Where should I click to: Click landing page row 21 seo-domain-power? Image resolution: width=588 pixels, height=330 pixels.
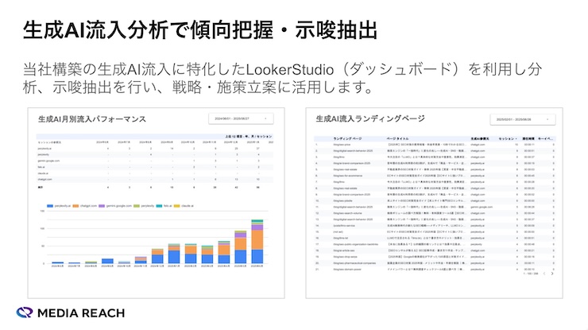click(435, 270)
